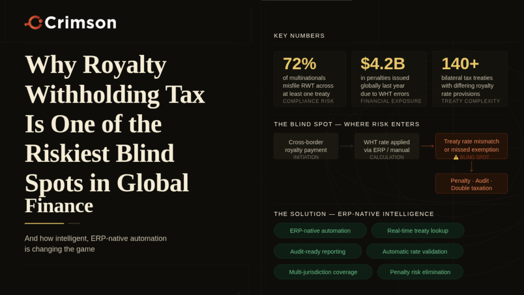Click the Multi-jurisdiction coverage pill
524x295 pixels.
click(x=323, y=272)
